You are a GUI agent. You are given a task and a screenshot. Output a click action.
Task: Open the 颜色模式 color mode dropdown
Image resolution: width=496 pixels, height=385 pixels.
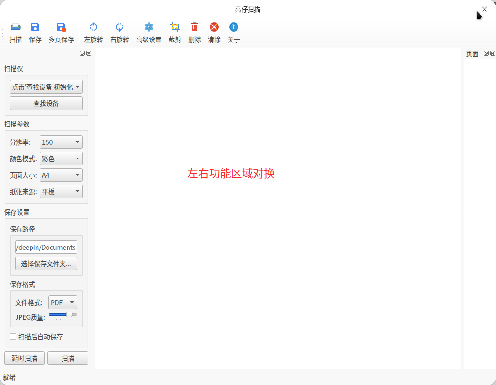click(61, 158)
